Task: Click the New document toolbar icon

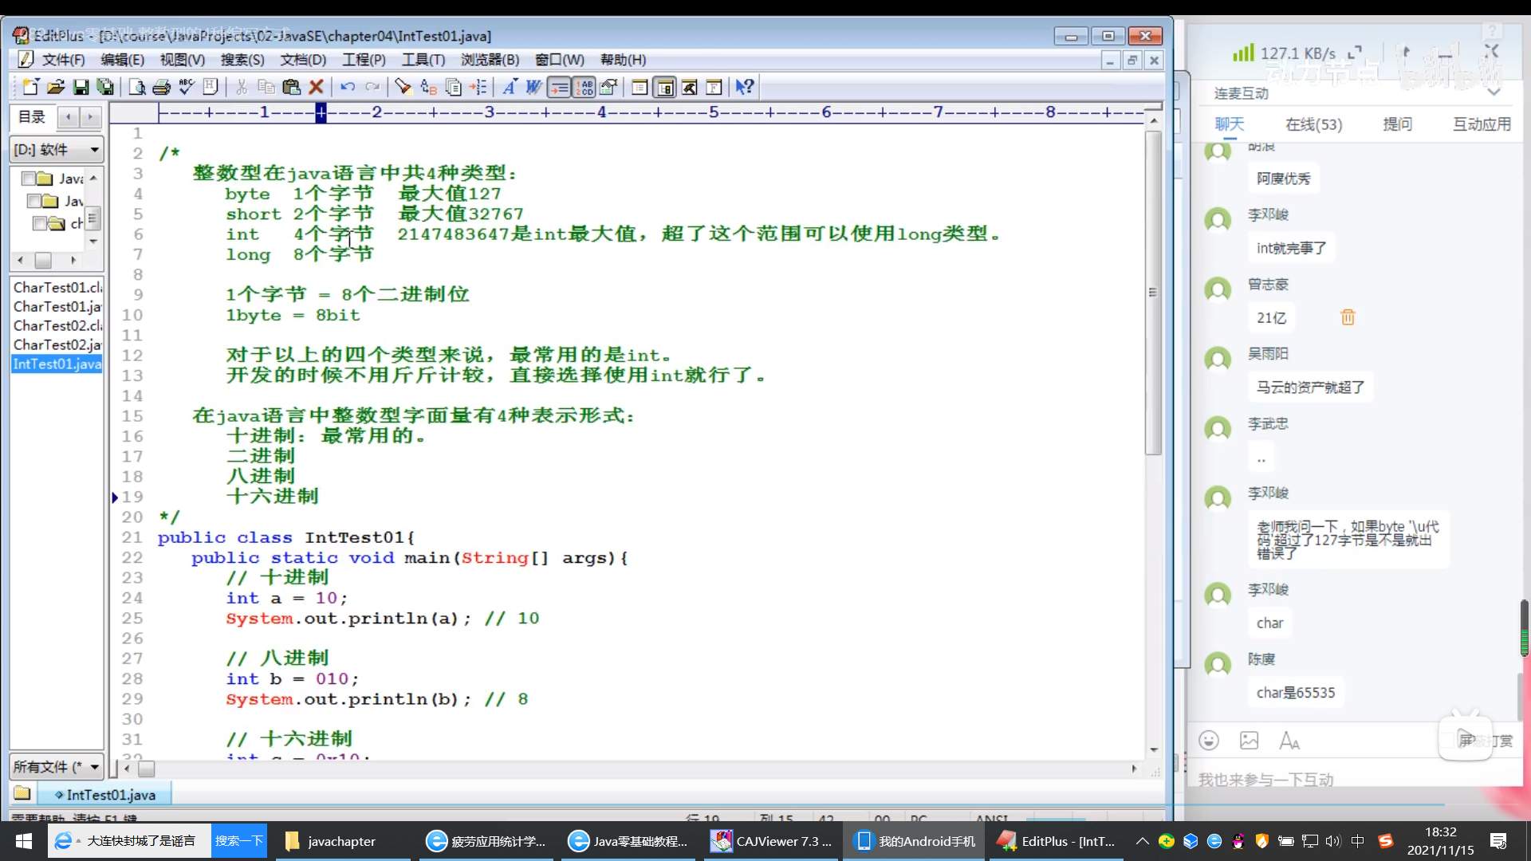Action: click(30, 87)
